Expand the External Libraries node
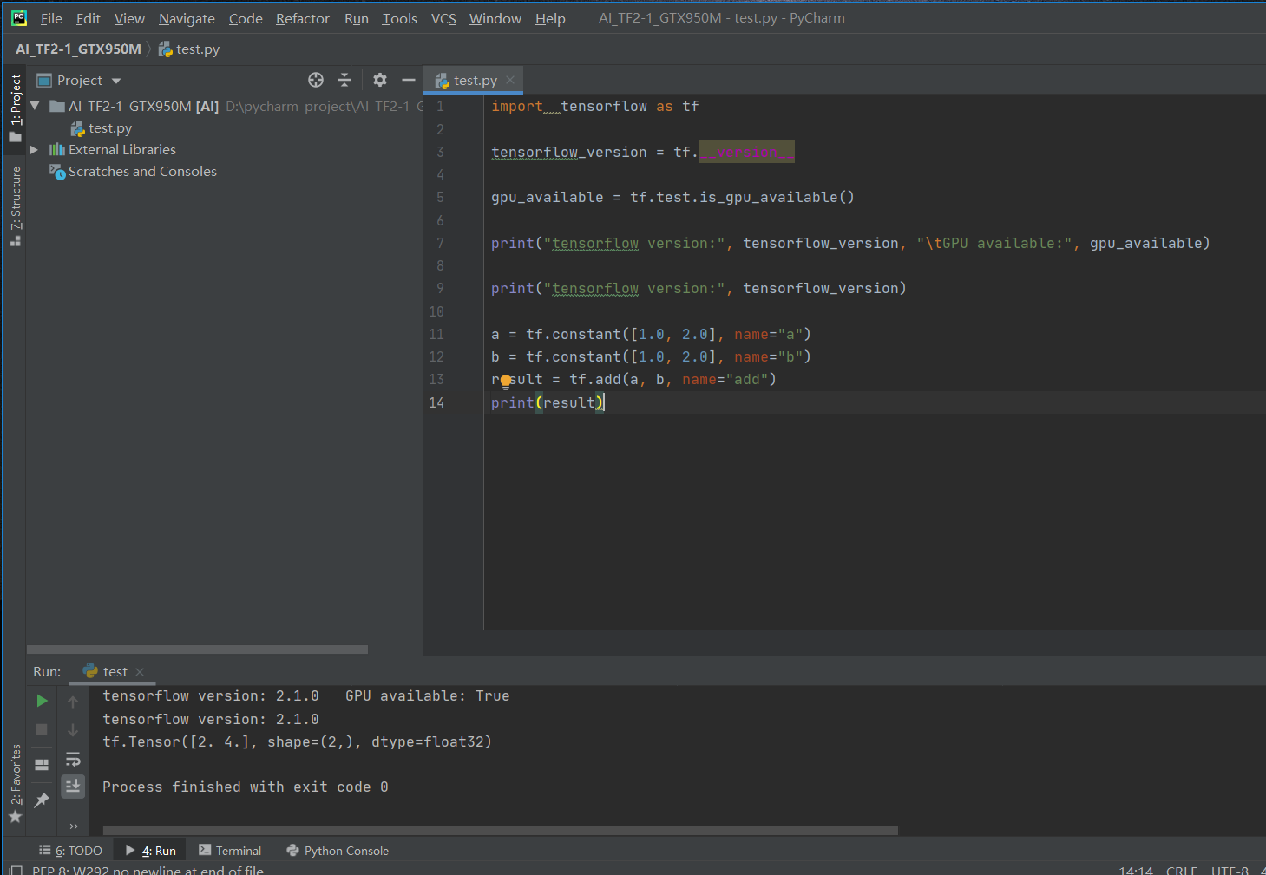This screenshot has height=875, width=1266. click(x=32, y=149)
